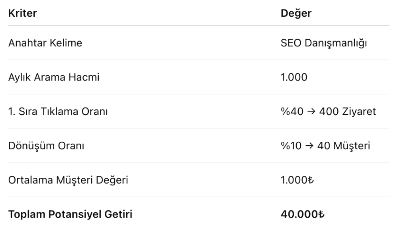Click the Kriter column header
The height and width of the screenshot is (231, 407).
pos(22,13)
